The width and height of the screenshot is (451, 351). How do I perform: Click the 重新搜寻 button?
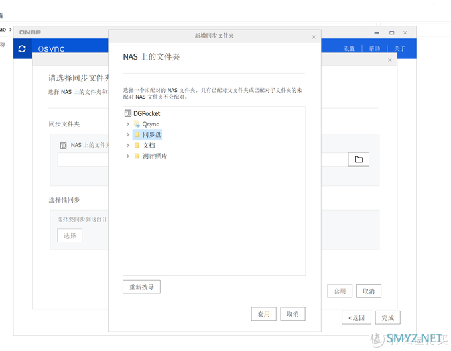coord(141,287)
